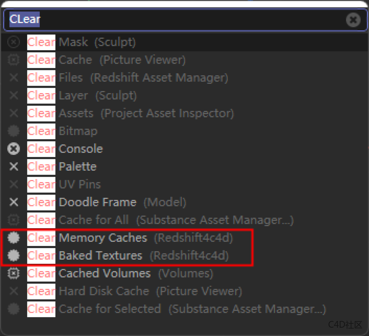Select Clear Hard Disk Cache entry
The image size is (369, 336).
[134, 291]
